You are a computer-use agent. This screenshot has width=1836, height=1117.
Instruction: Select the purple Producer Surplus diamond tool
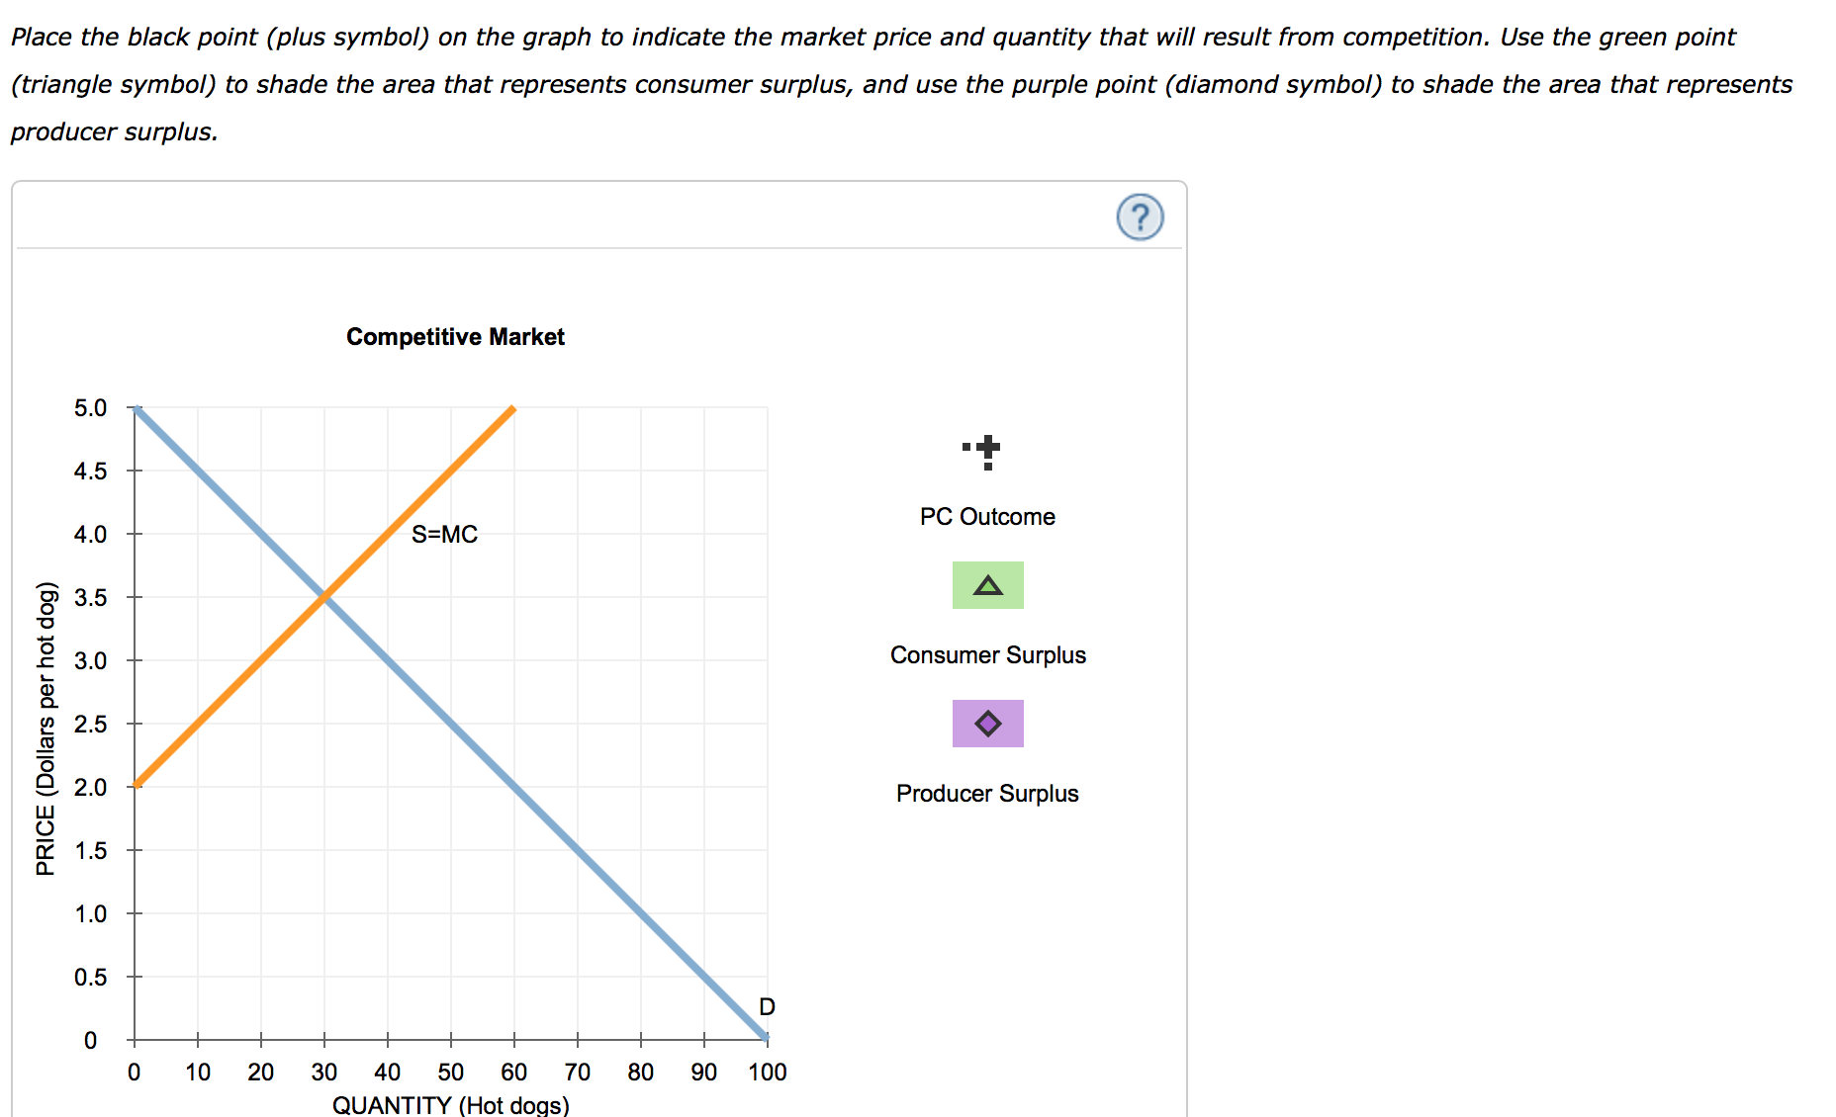pyautogui.click(x=987, y=723)
